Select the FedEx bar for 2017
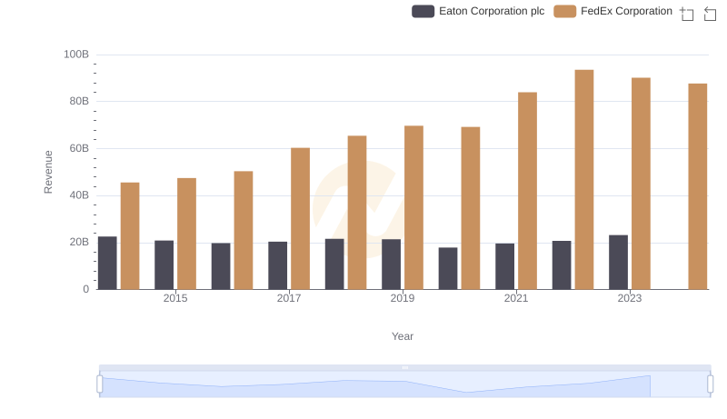727x419 pixels. pos(301,219)
